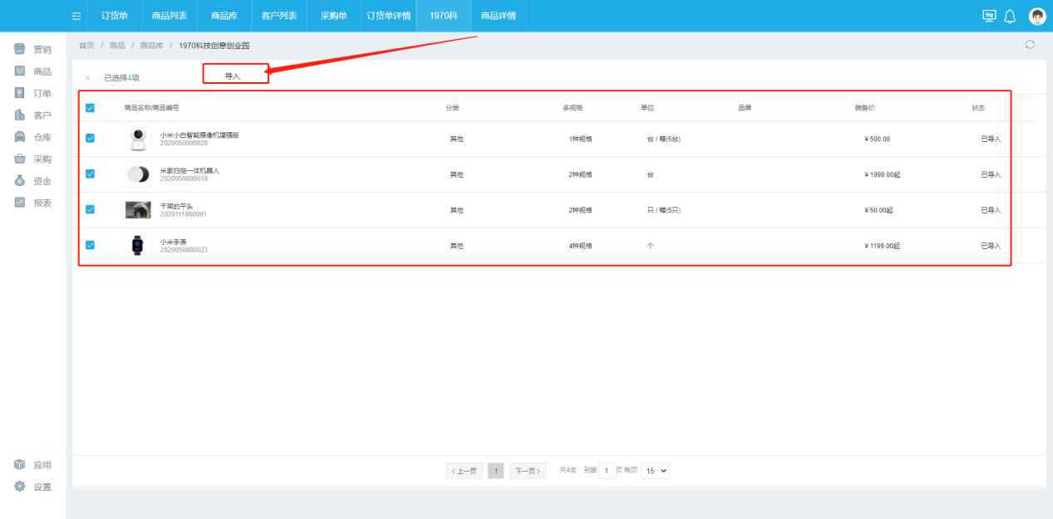Image resolution: width=1053 pixels, height=519 pixels.
Task: Open the 营销 marketing sidebar icon
Action: (20, 50)
